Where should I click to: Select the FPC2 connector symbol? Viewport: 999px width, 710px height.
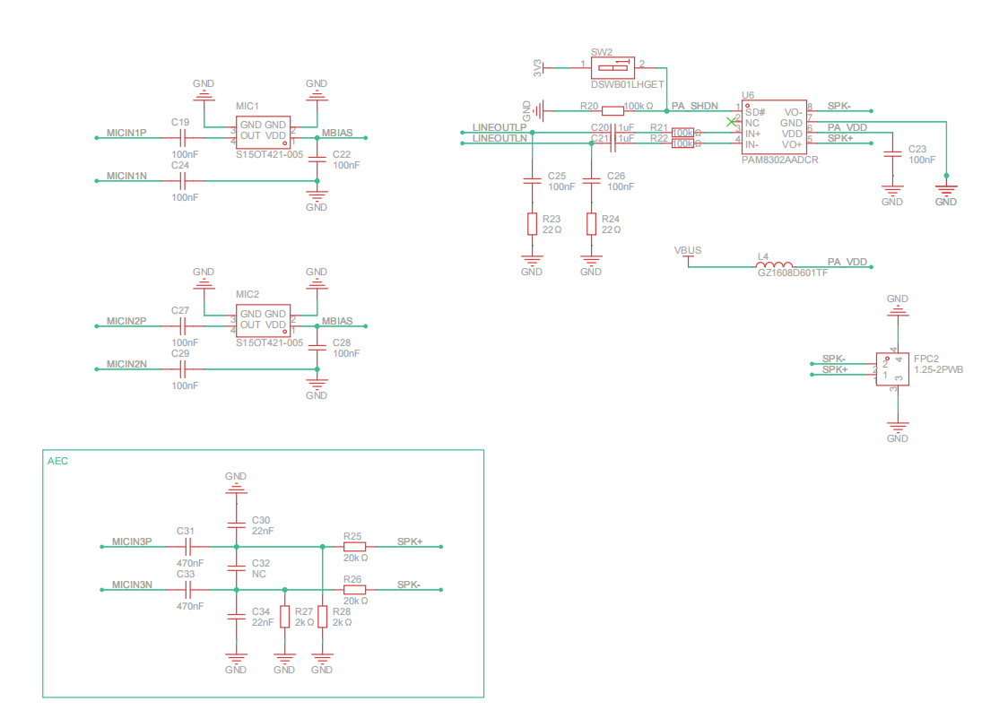pos(889,368)
